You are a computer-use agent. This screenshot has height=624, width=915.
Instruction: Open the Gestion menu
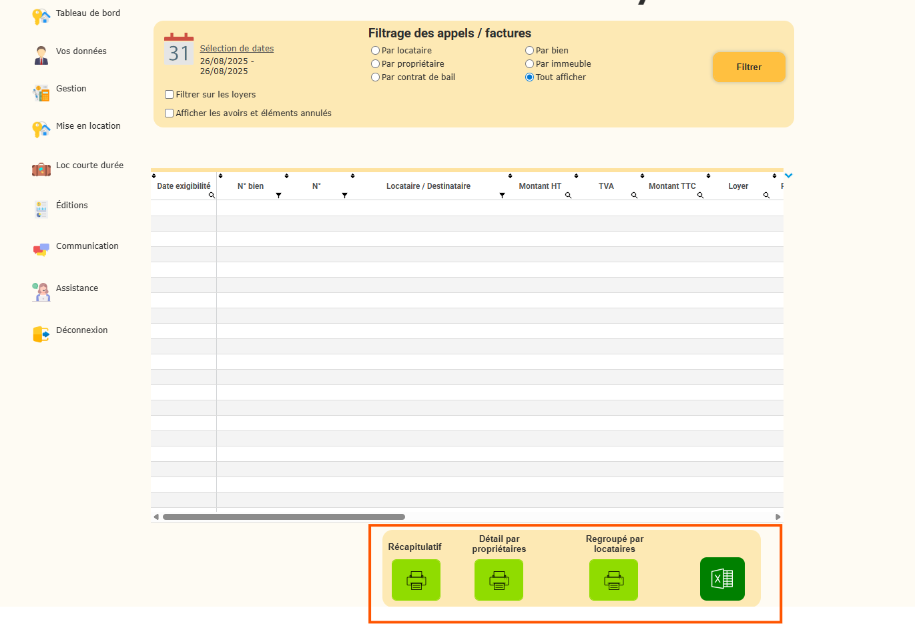coord(71,89)
